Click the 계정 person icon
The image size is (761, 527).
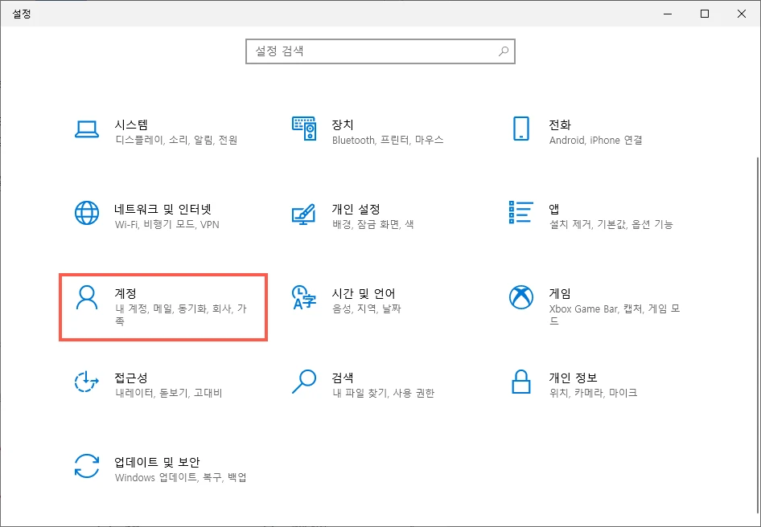87,297
